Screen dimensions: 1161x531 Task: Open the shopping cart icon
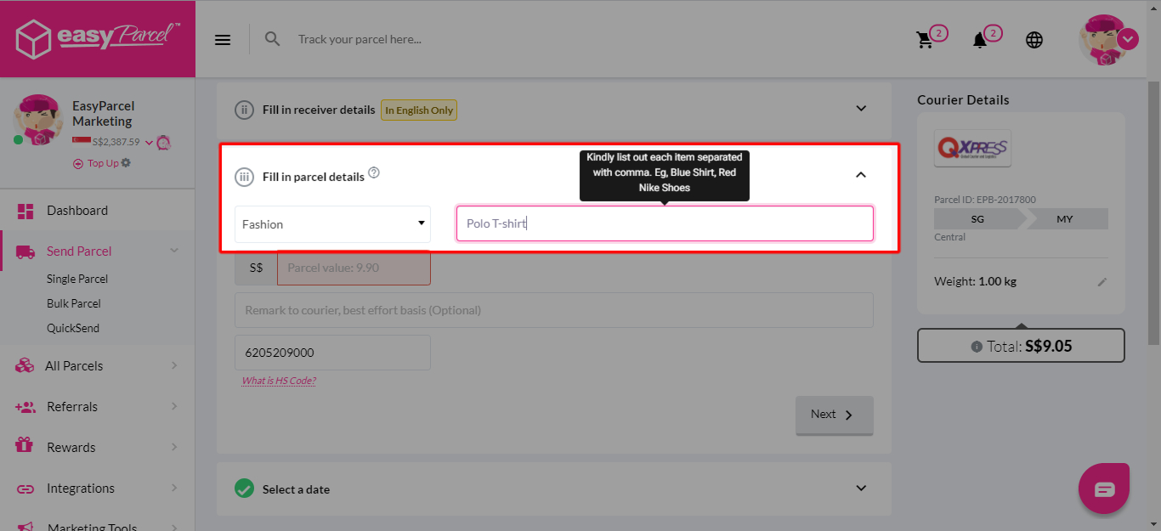(x=926, y=39)
